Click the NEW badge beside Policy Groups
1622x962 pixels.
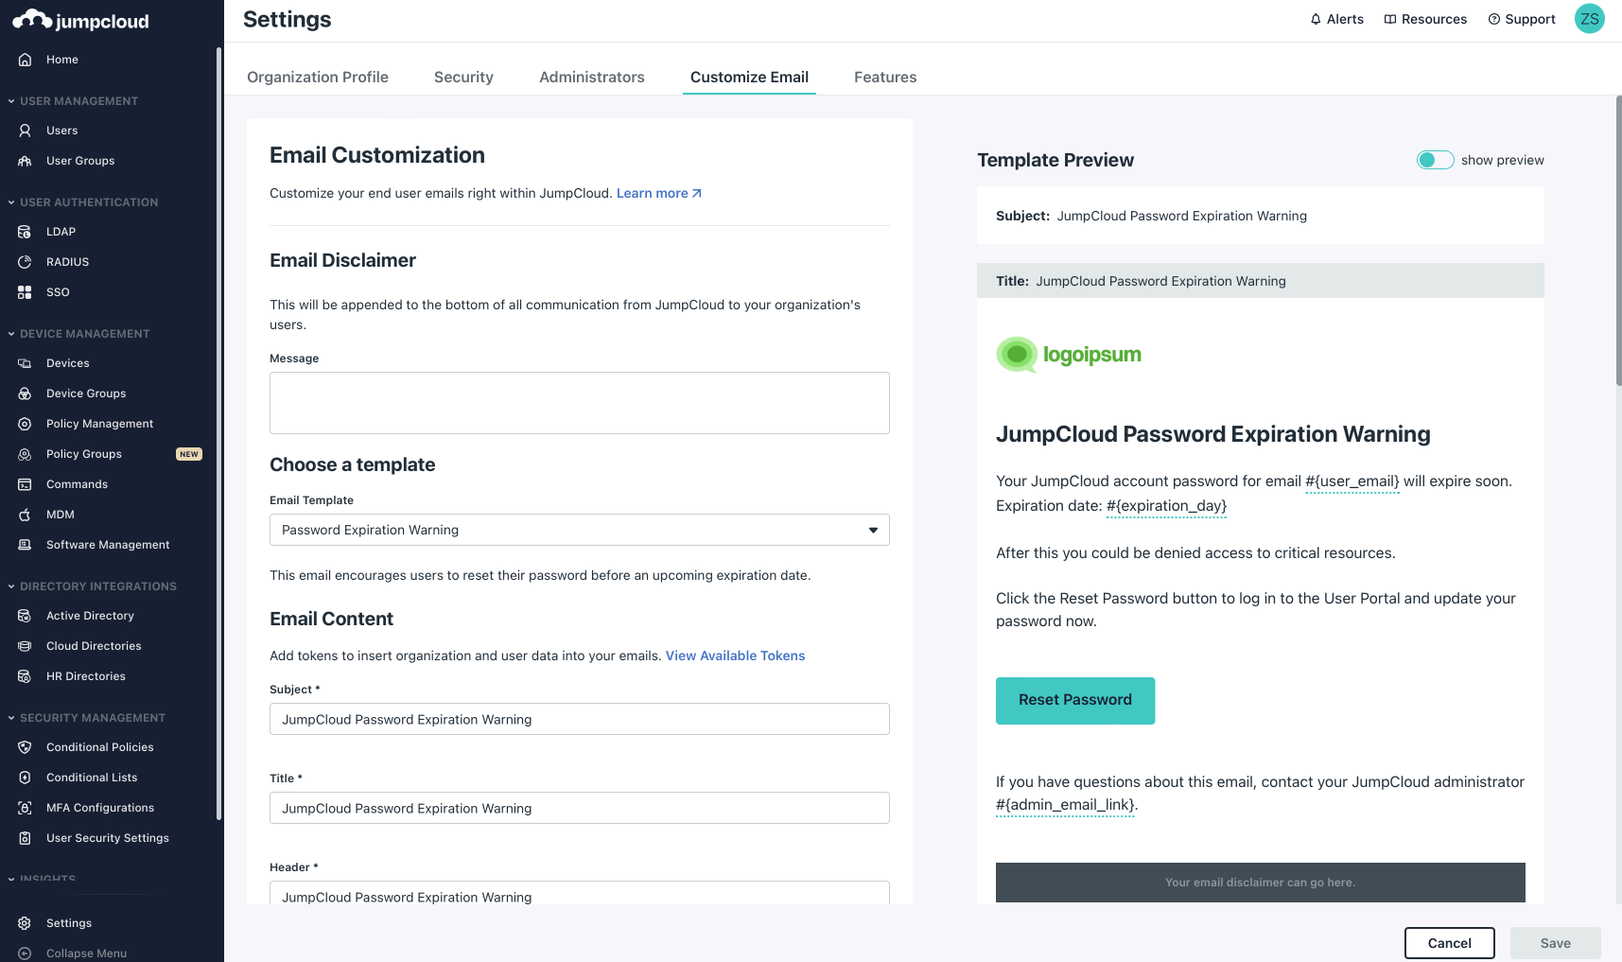[x=189, y=454]
